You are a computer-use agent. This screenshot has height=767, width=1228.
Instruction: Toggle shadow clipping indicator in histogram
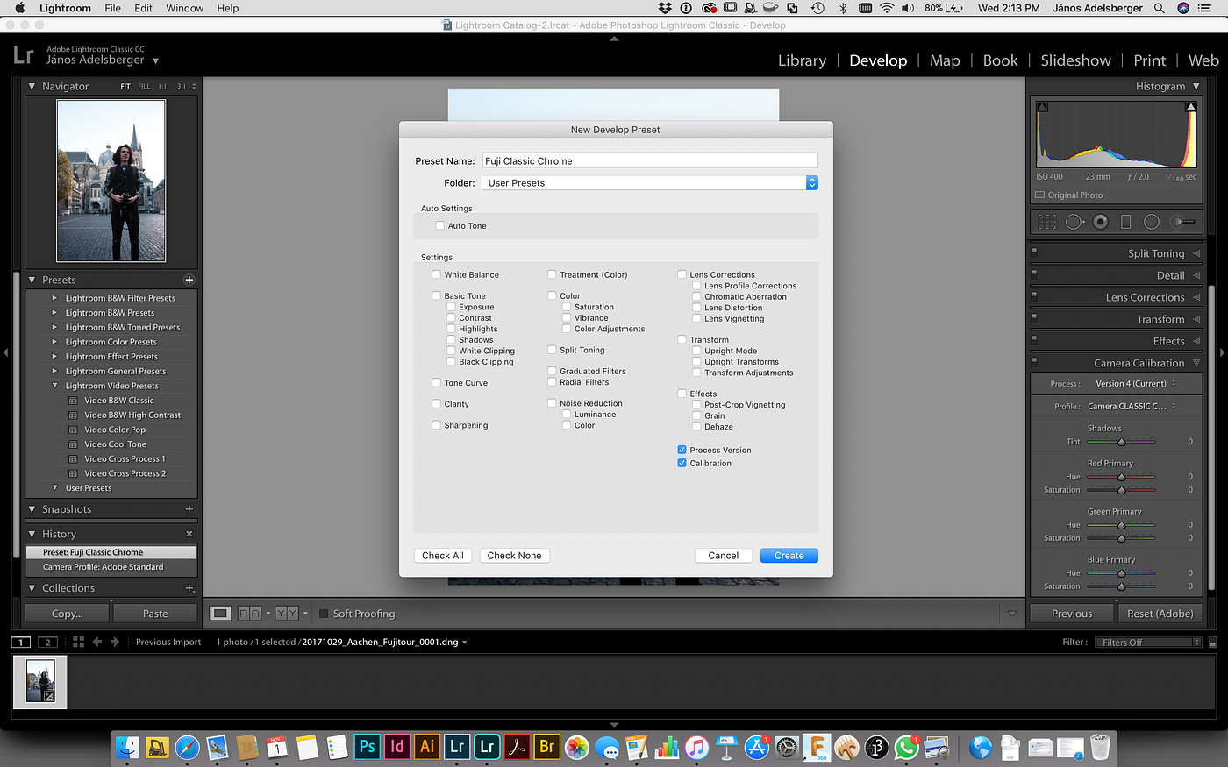1042,107
